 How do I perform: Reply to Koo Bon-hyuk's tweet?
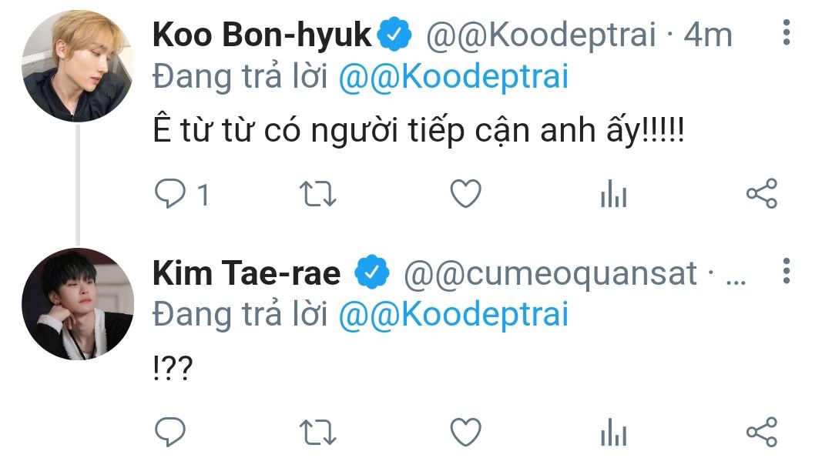pos(169,194)
